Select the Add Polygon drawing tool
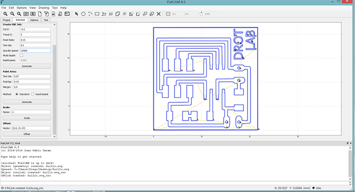The height and width of the screenshot is (192, 355). pyautogui.click(x=104, y=14)
